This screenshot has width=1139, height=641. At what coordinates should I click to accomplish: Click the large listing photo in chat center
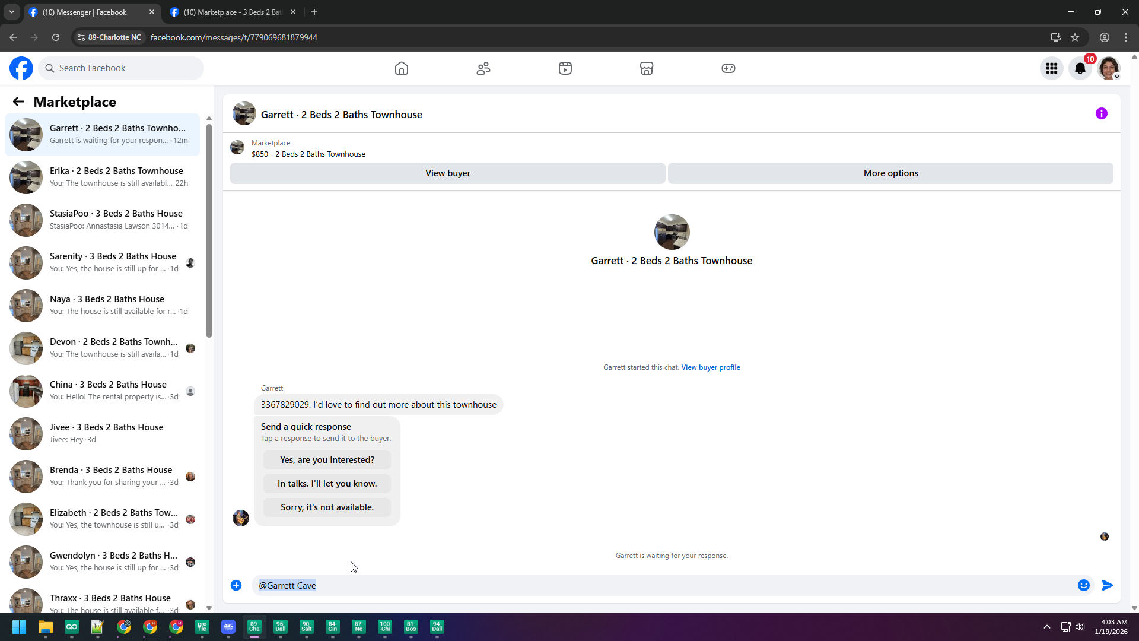pos(672,232)
